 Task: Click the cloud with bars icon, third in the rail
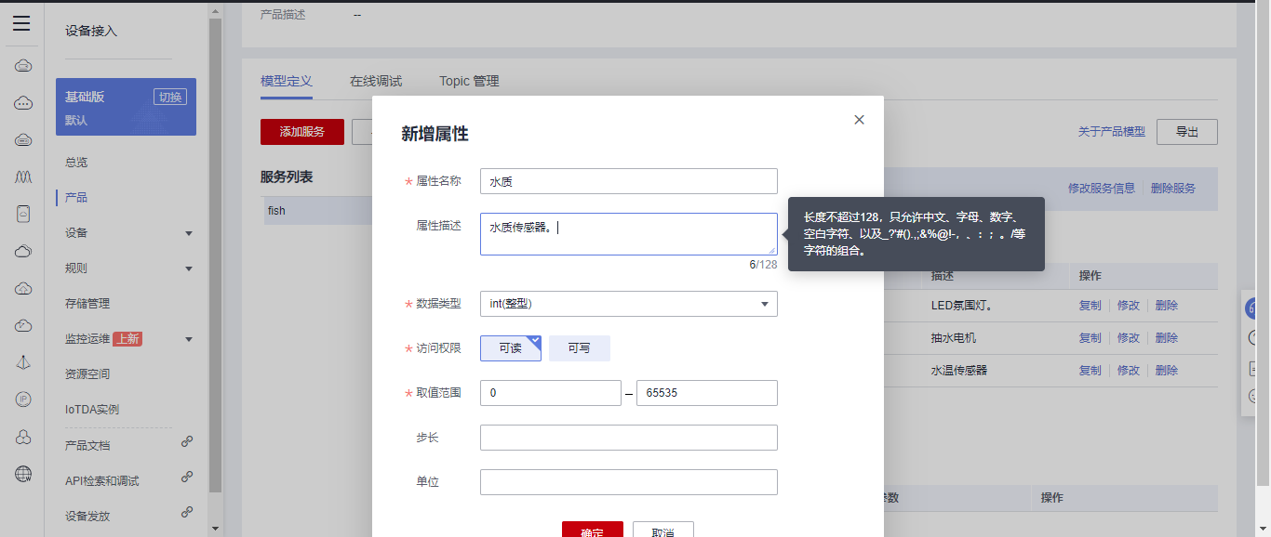click(x=23, y=140)
